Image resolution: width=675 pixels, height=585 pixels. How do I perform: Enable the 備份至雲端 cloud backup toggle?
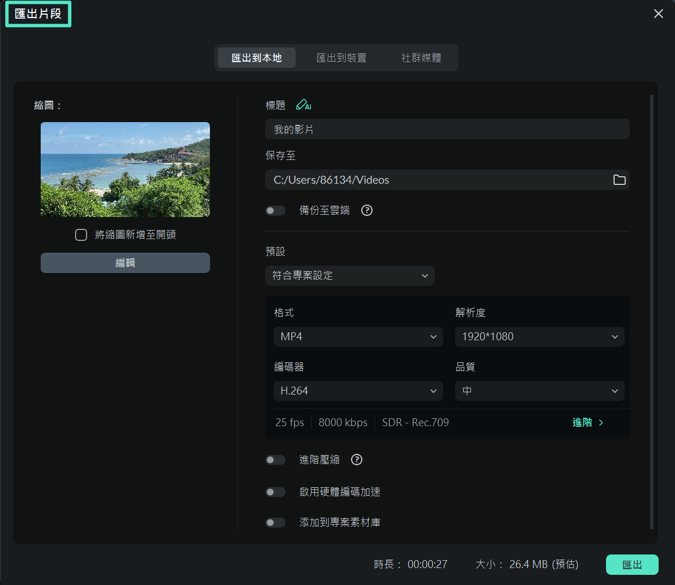coord(275,210)
